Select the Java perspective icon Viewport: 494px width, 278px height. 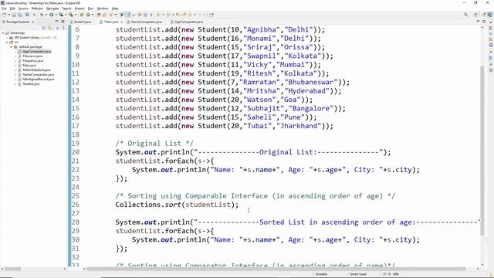(x=490, y=15)
